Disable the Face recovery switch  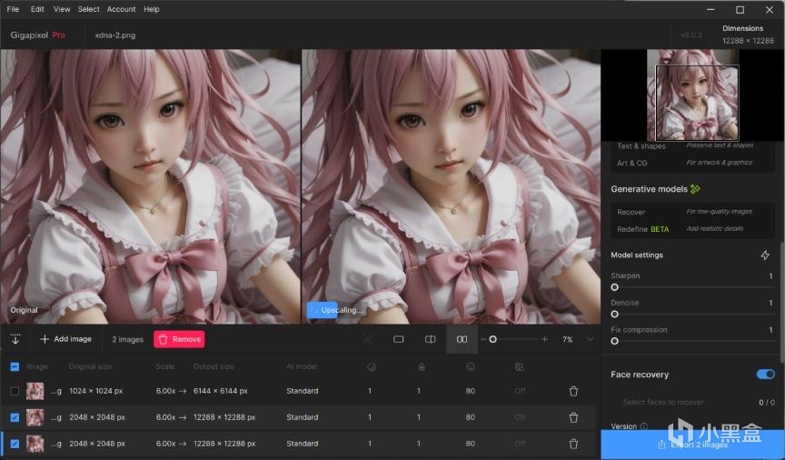click(765, 375)
